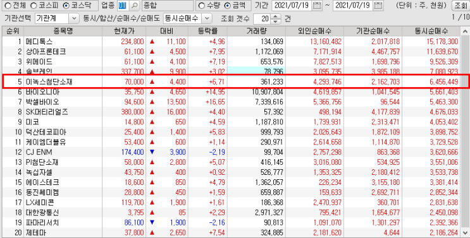470x238 pixels.
Task: Click the magnifier search icon by 업종
Action: coord(135,6)
